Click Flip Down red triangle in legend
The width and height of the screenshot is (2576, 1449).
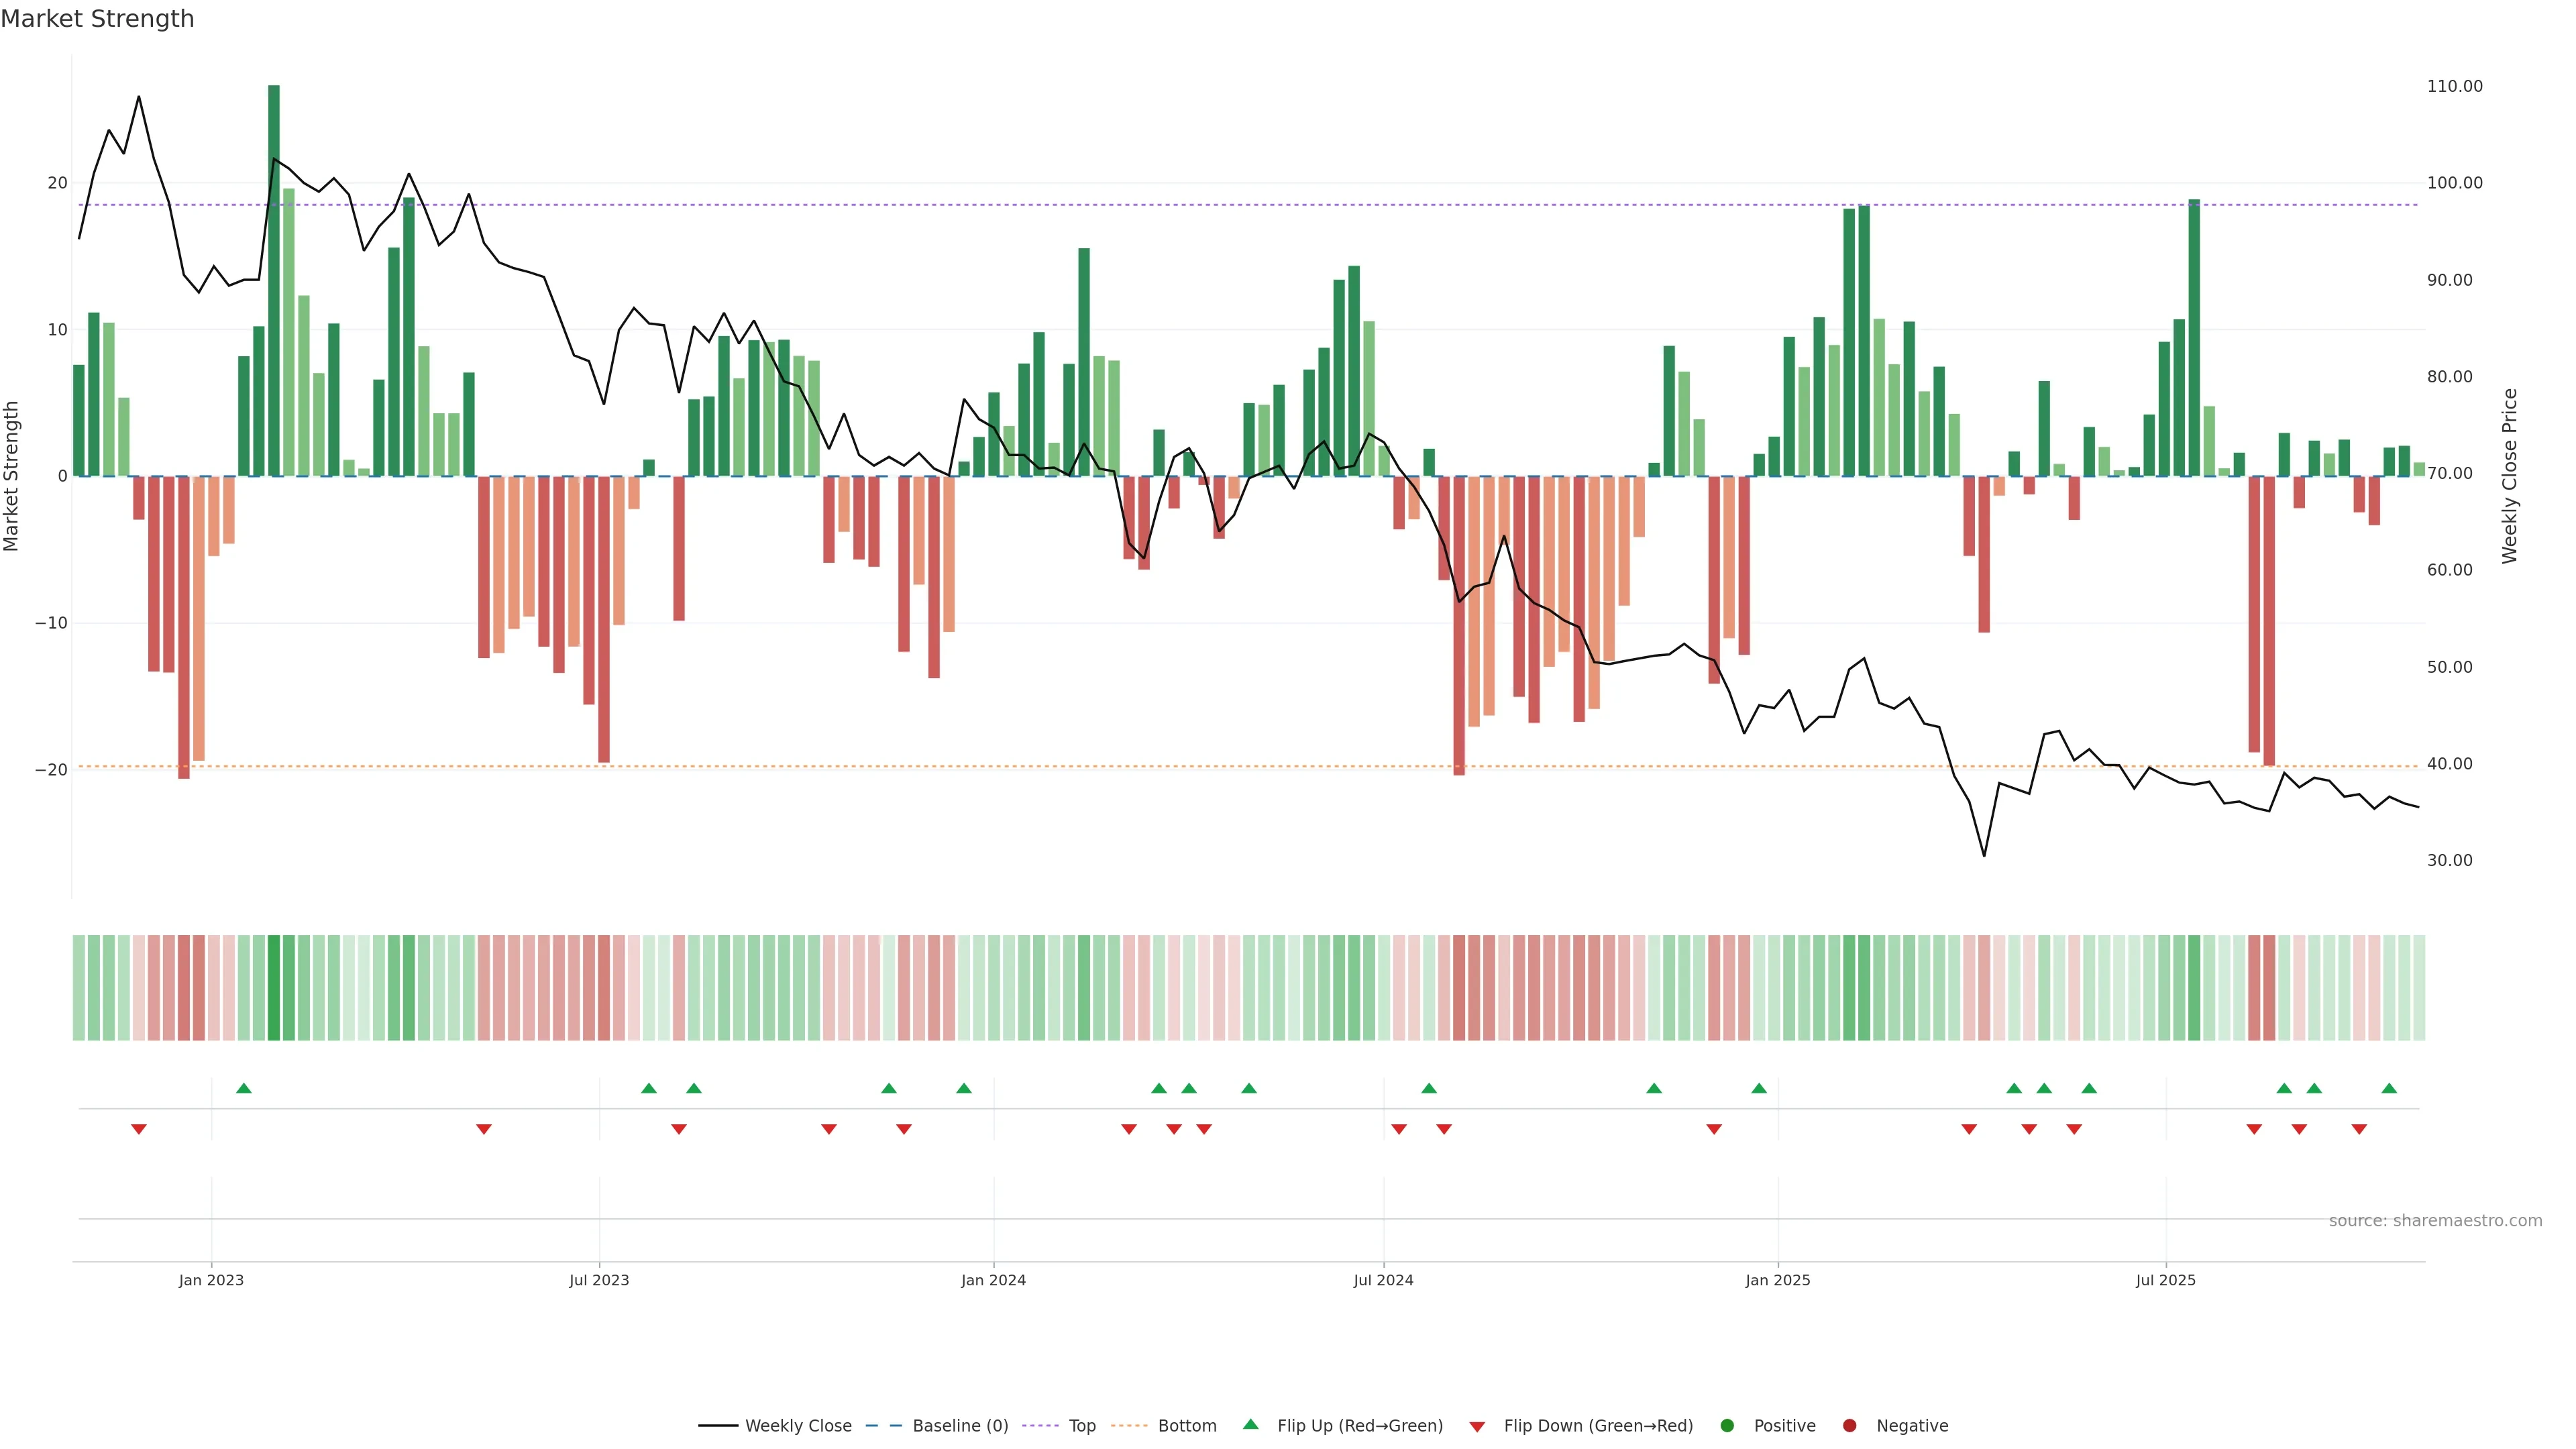pos(1477,1427)
